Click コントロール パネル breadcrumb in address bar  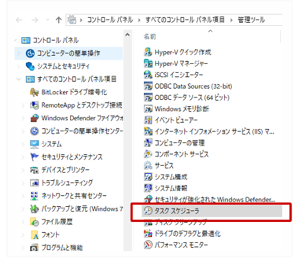click(110, 20)
